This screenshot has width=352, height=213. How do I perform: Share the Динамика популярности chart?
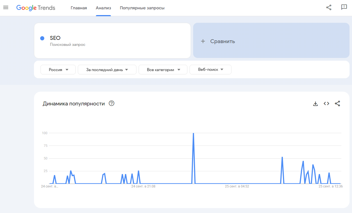pos(337,104)
